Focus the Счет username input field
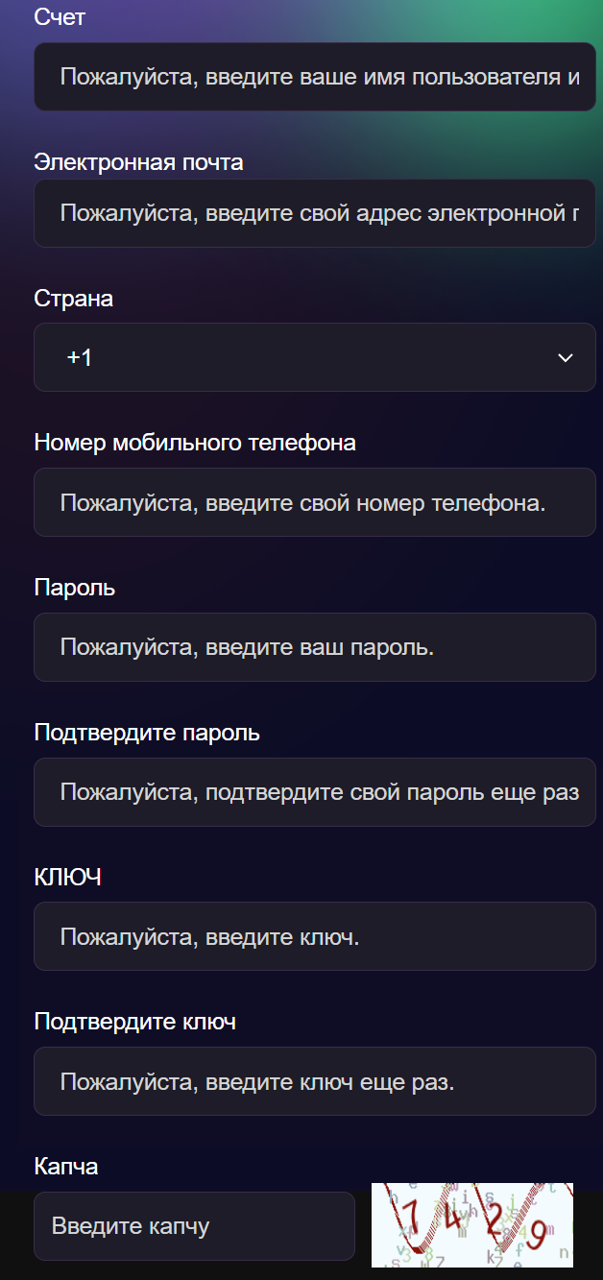Image resolution: width=603 pixels, height=1280 pixels. point(314,77)
